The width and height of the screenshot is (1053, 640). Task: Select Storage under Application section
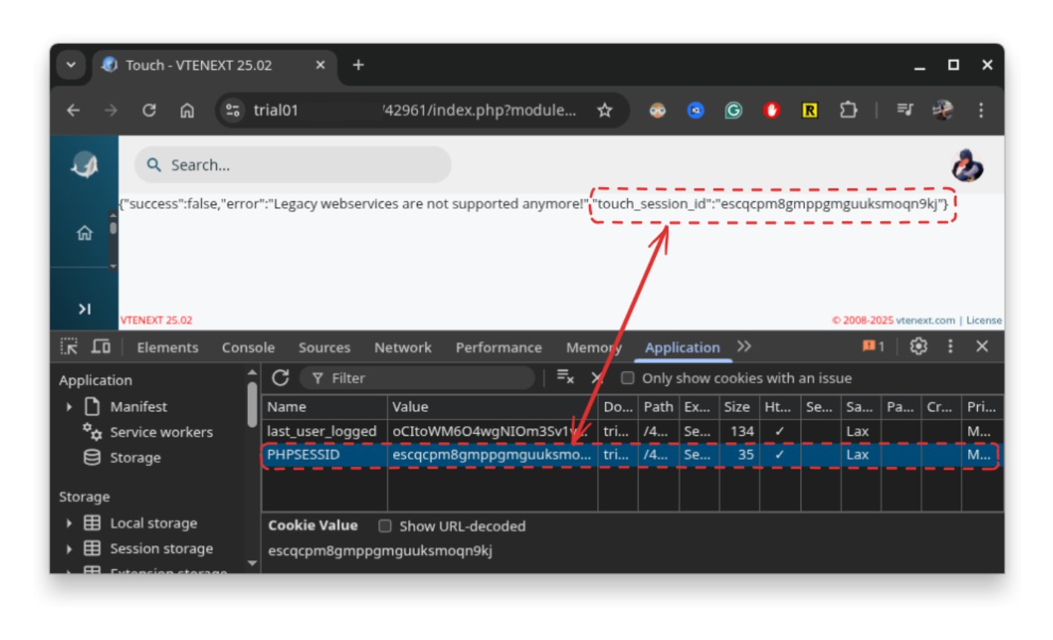click(135, 457)
